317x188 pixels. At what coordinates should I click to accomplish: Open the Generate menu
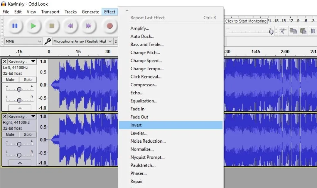click(90, 12)
